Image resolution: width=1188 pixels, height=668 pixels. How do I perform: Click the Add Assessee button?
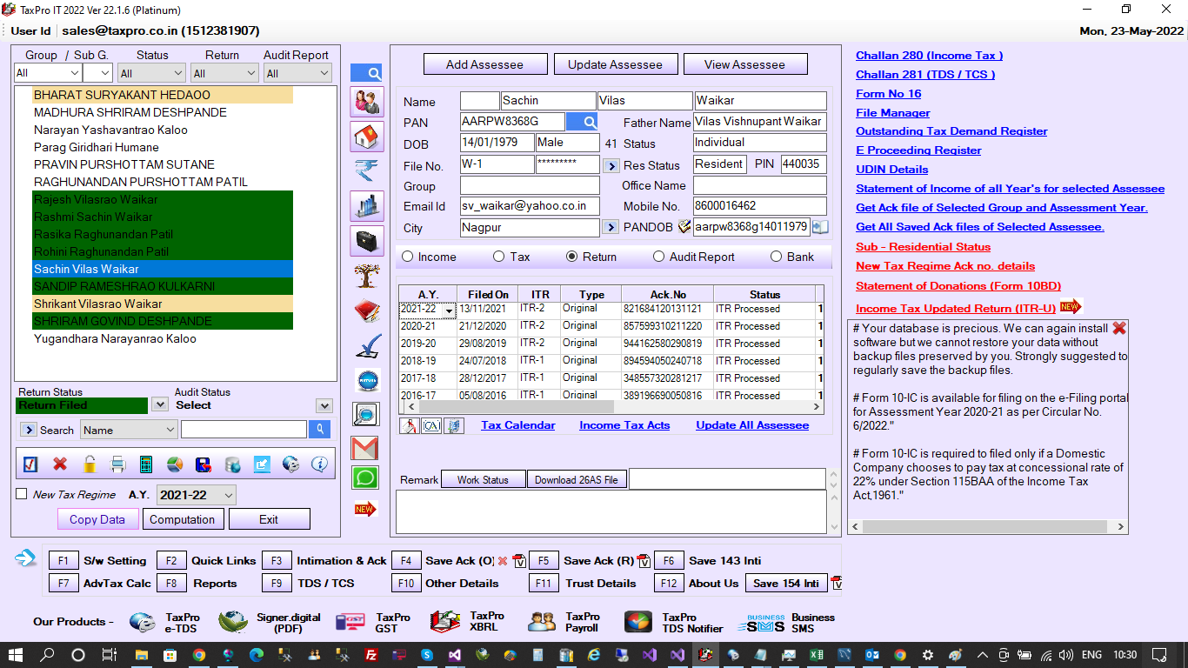(485, 64)
